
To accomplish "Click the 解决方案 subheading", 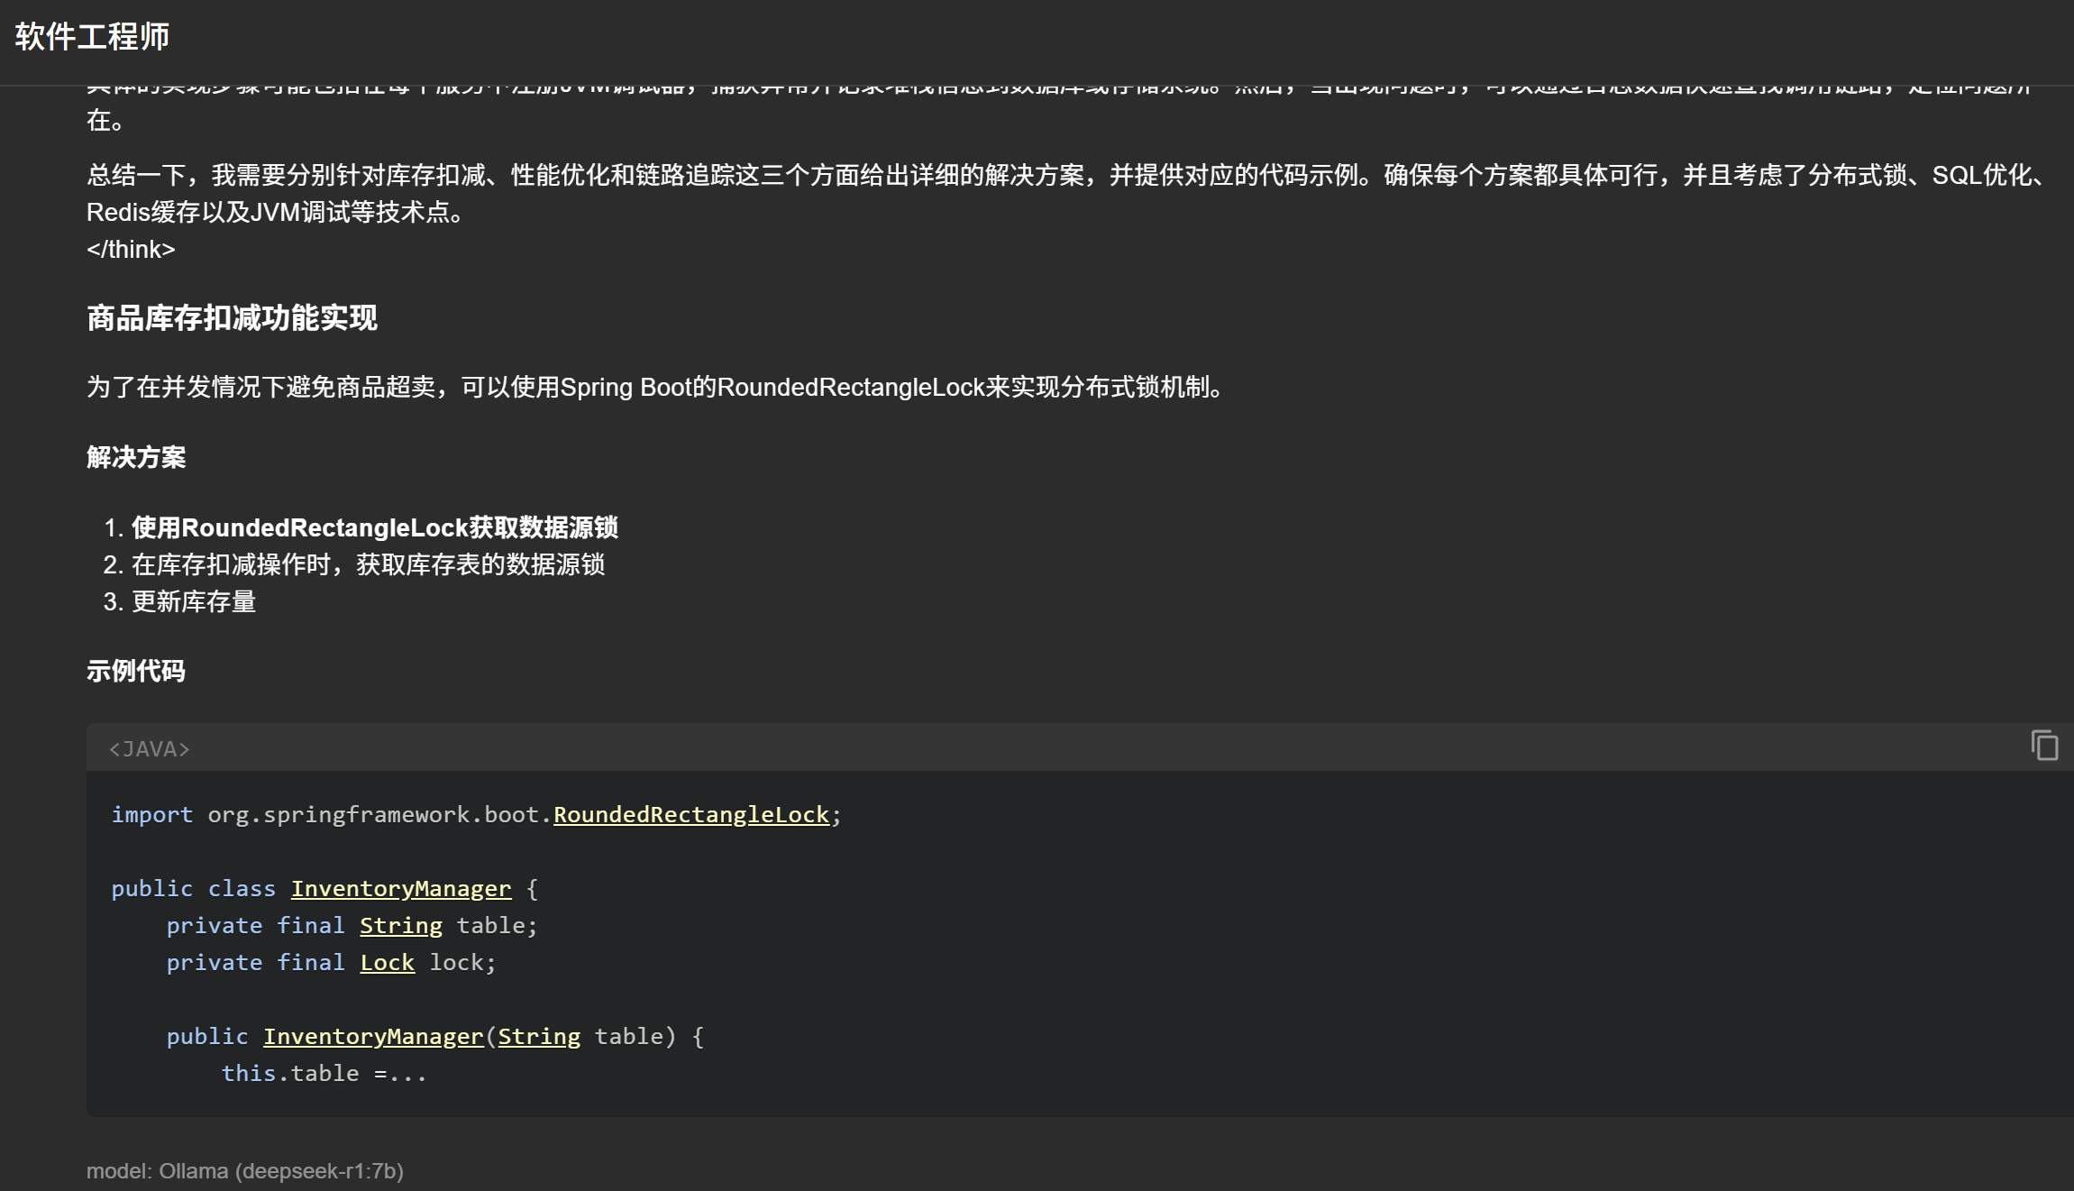I will [136, 457].
